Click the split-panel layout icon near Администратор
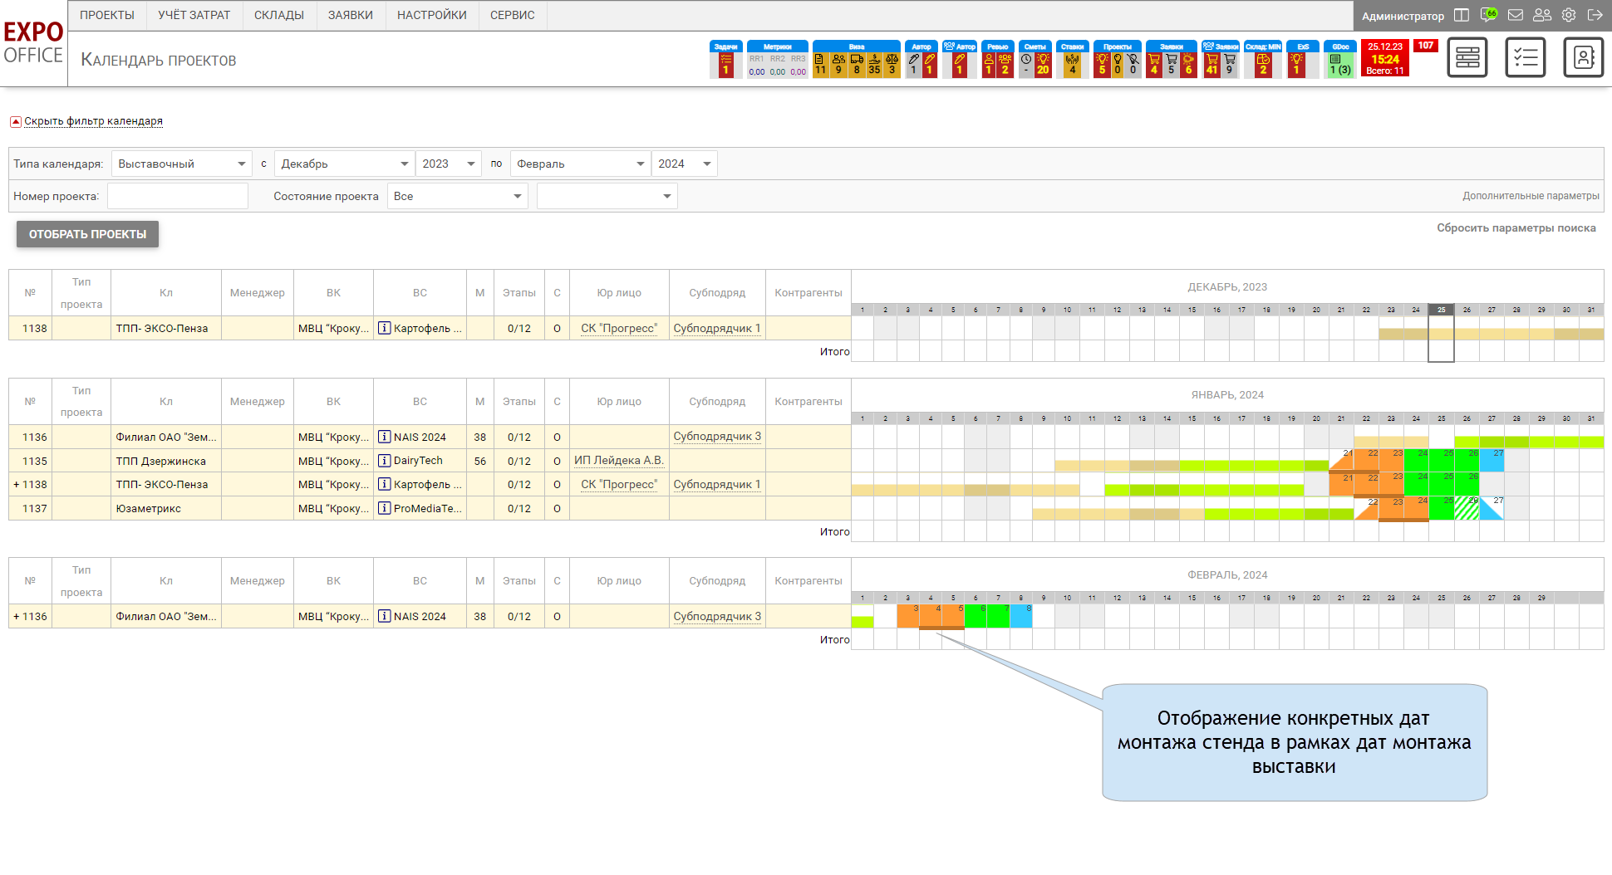 tap(1462, 15)
